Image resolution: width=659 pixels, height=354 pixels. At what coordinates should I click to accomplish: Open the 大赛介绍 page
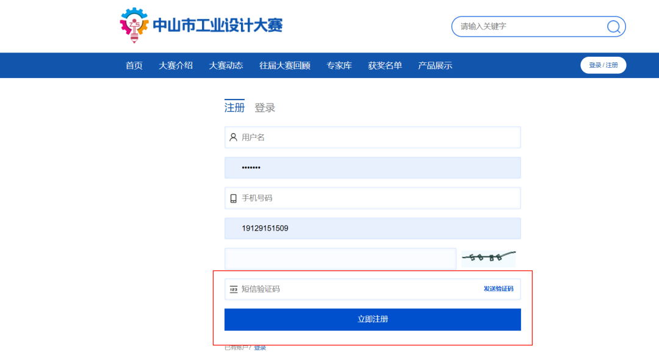175,65
